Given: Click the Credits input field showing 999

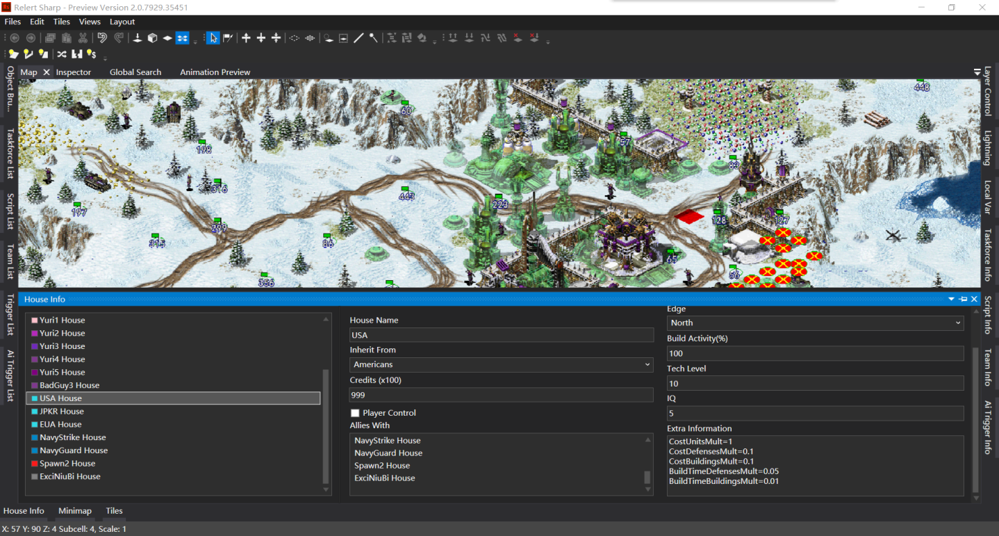Looking at the screenshot, I should [x=502, y=395].
